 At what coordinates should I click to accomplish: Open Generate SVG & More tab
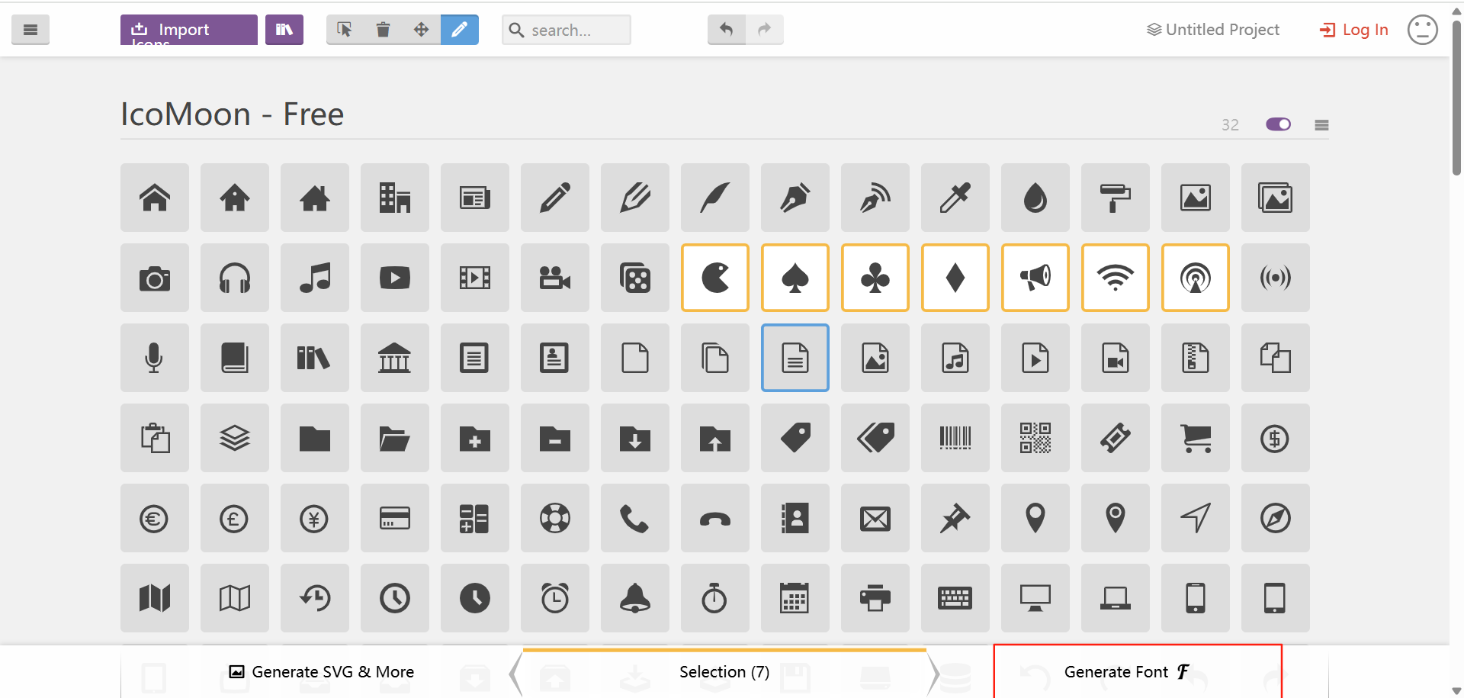[322, 672]
